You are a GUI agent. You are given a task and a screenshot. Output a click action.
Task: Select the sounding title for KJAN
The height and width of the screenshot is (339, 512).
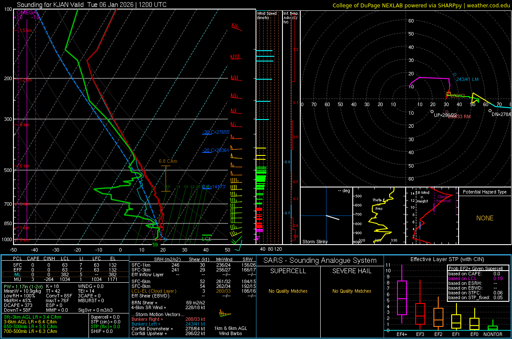tap(92, 5)
